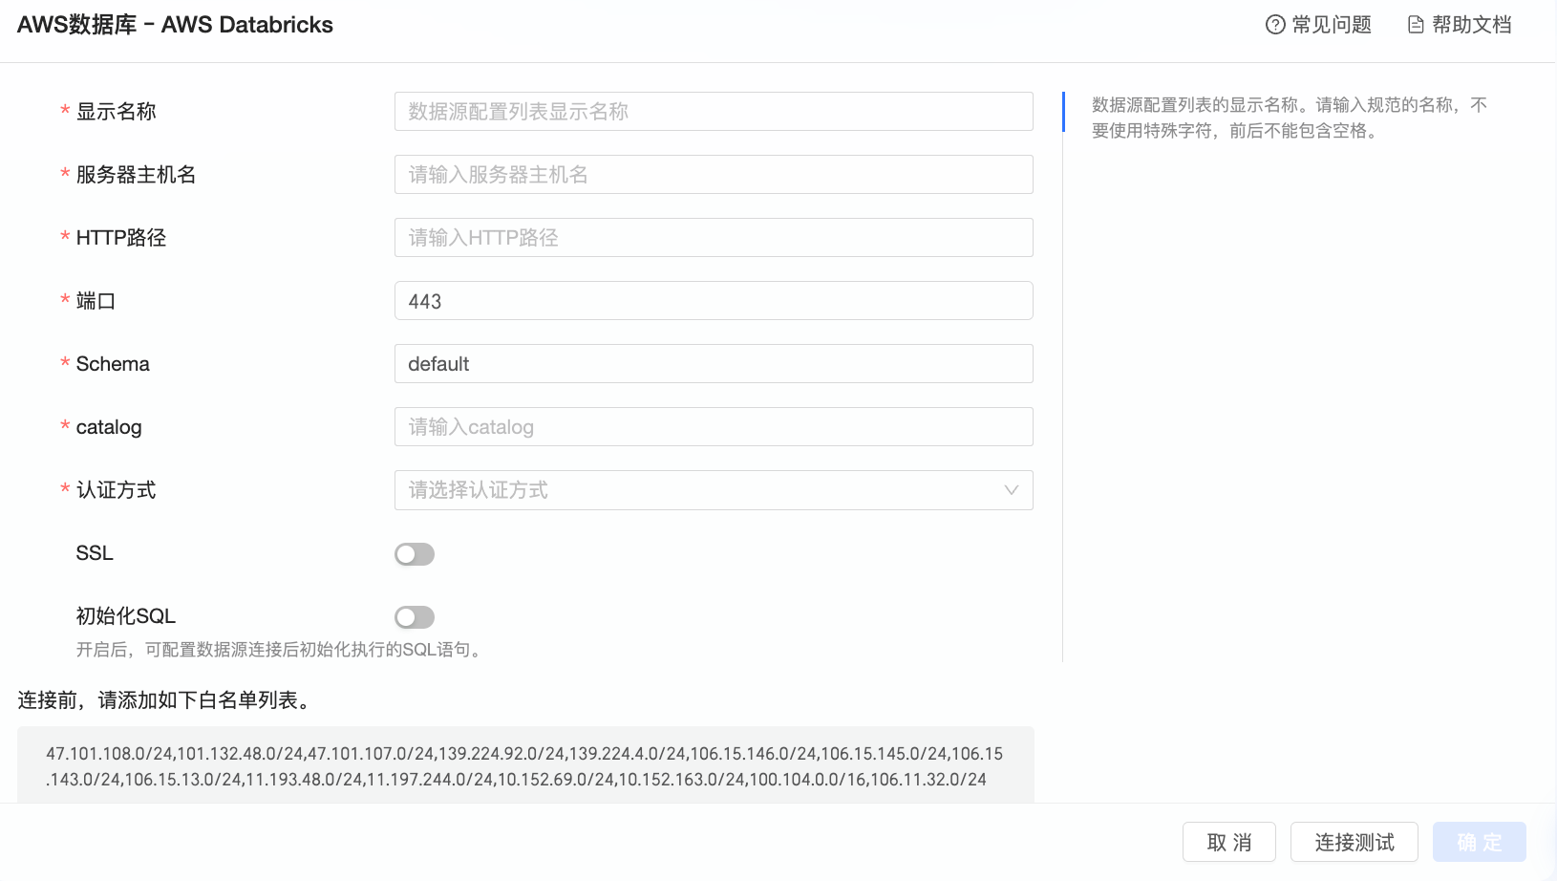The image size is (1557, 881).
Task: Focus the catalog input field
Action: point(714,427)
